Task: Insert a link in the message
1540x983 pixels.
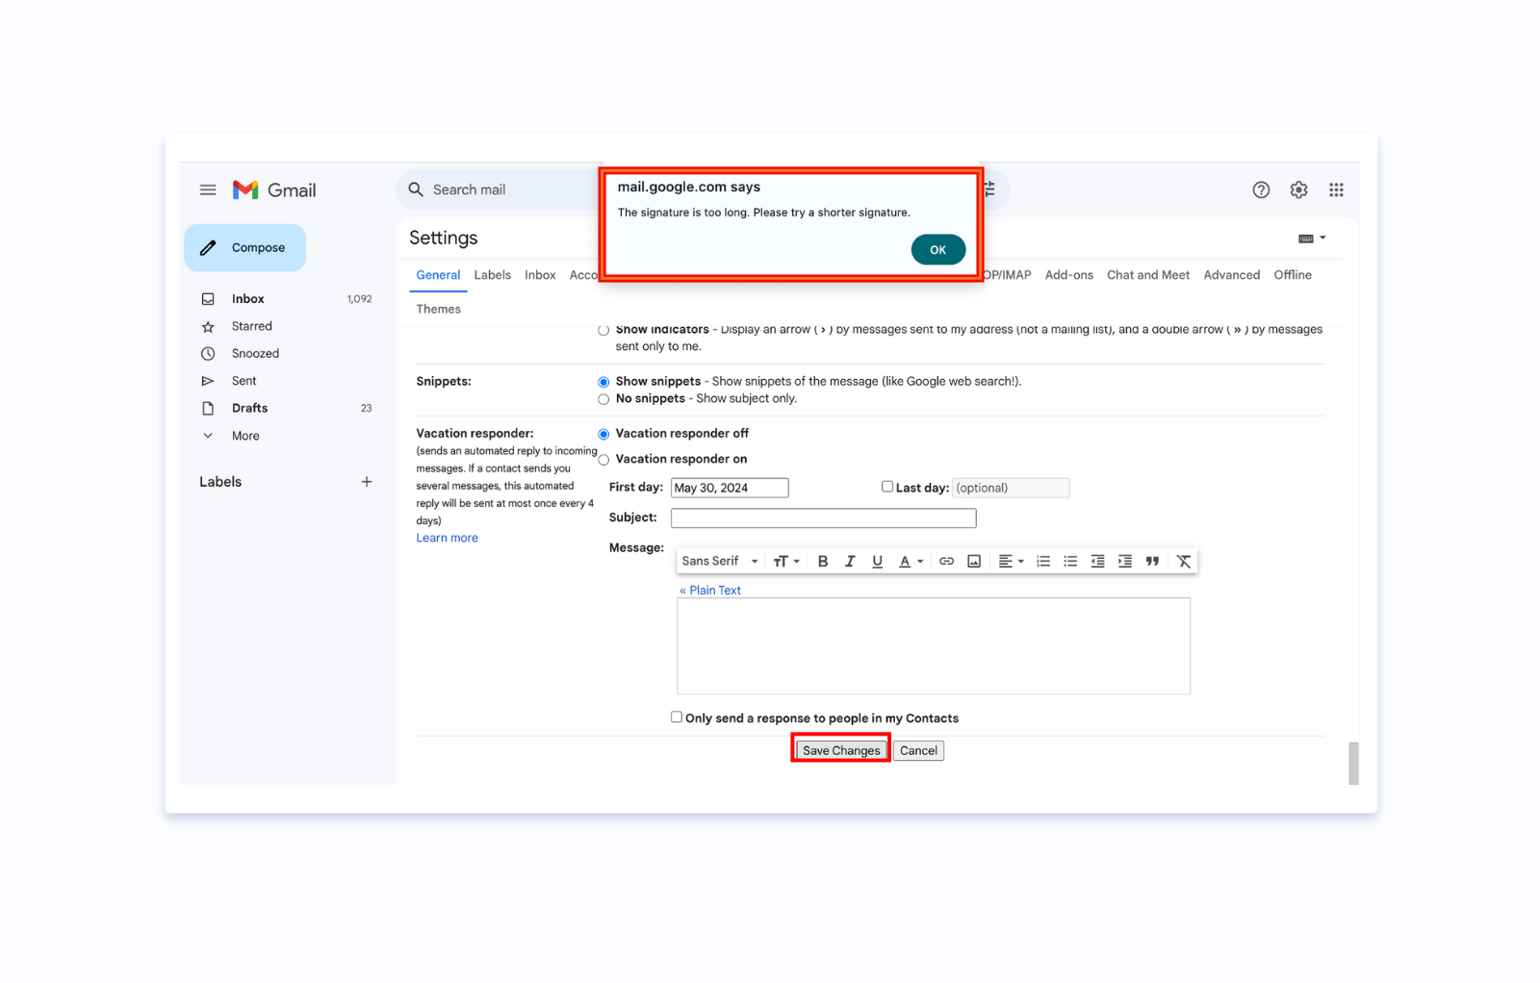Action: click(946, 562)
